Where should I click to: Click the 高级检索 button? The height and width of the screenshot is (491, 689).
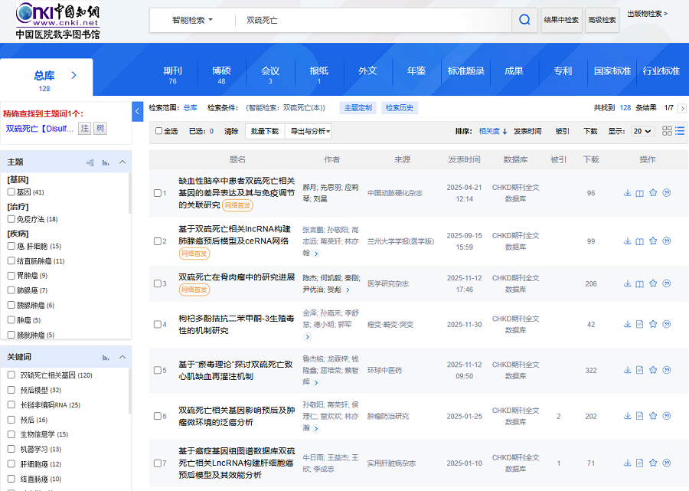point(602,20)
